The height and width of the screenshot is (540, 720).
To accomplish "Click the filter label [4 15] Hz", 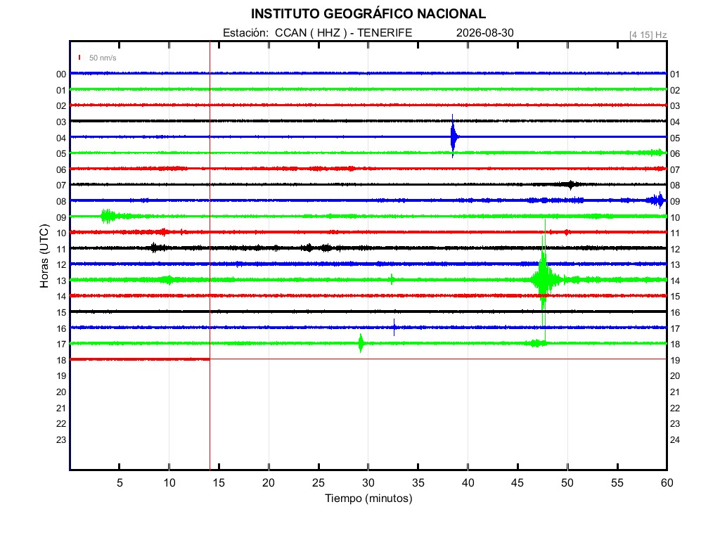I will coord(648,35).
